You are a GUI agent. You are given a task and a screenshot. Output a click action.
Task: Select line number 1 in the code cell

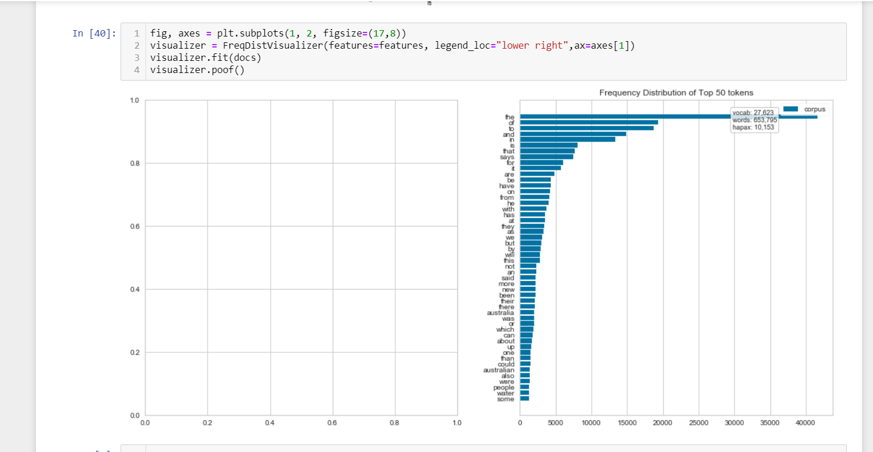click(x=136, y=33)
